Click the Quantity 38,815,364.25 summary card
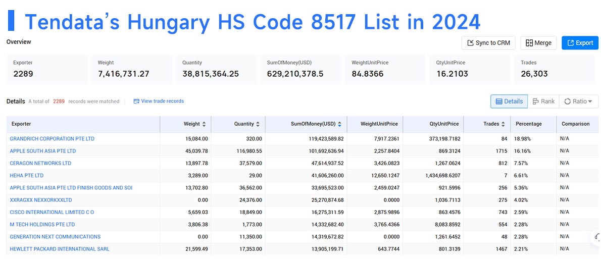This screenshot has height=259, width=601. pyautogui.click(x=216, y=69)
